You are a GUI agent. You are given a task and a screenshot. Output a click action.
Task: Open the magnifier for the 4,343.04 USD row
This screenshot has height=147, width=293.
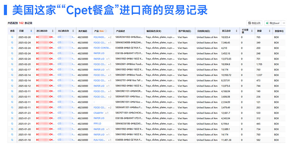click(12, 118)
